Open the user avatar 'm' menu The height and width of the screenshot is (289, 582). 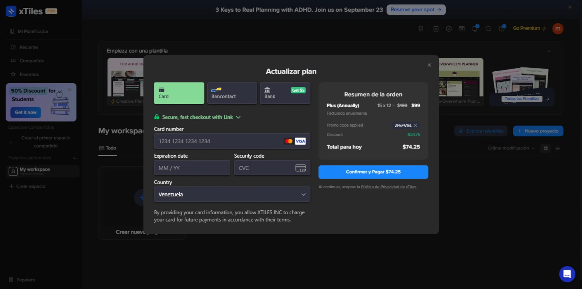(x=558, y=28)
